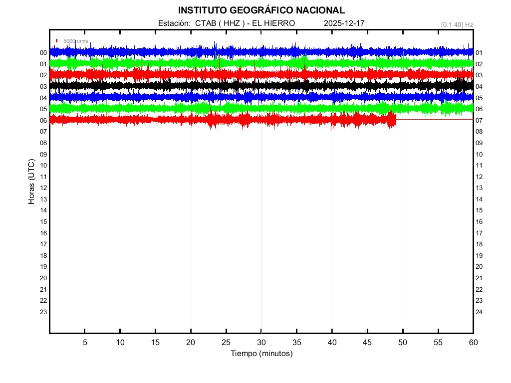Click the 45 minute tick label
Screen dimensions: 511x383
click(x=367, y=343)
